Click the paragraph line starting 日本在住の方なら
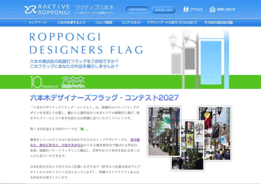Screen dimensions: 261x184 coord(85,167)
